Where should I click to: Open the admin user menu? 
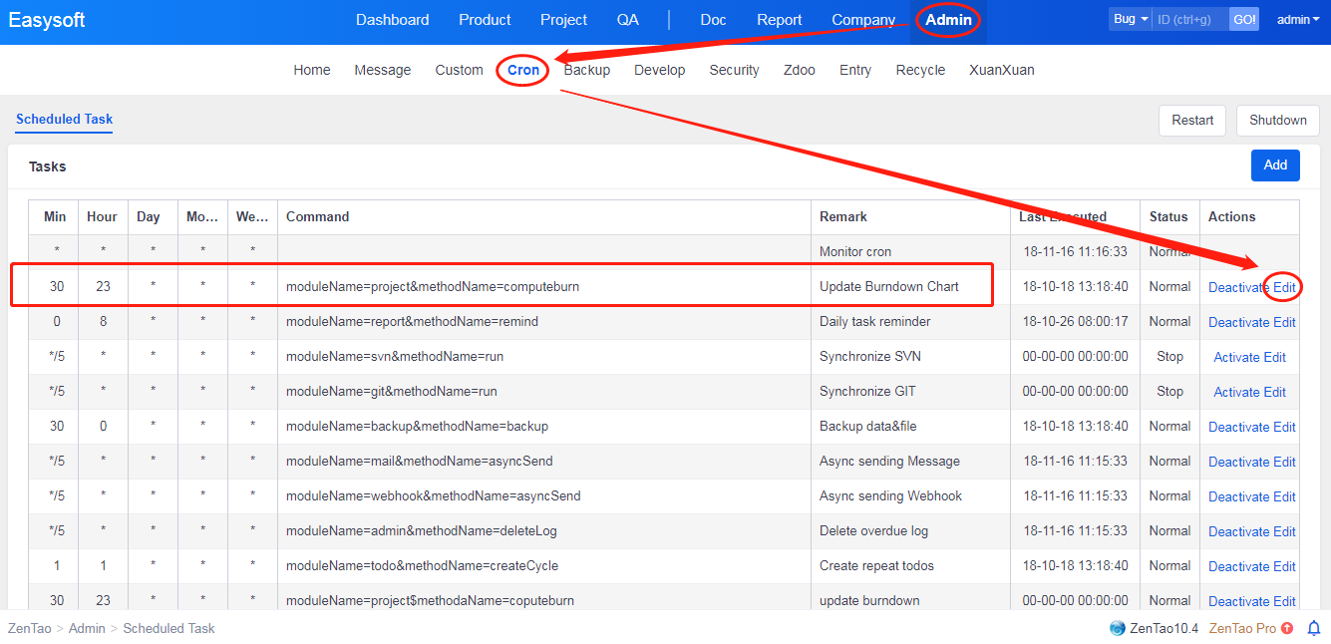(x=1298, y=20)
